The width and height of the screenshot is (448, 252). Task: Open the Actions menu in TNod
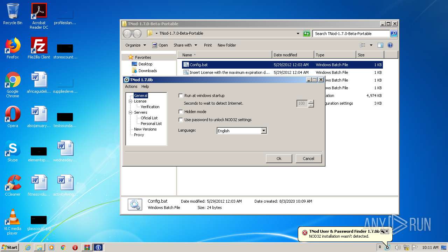(x=131, y=86)
